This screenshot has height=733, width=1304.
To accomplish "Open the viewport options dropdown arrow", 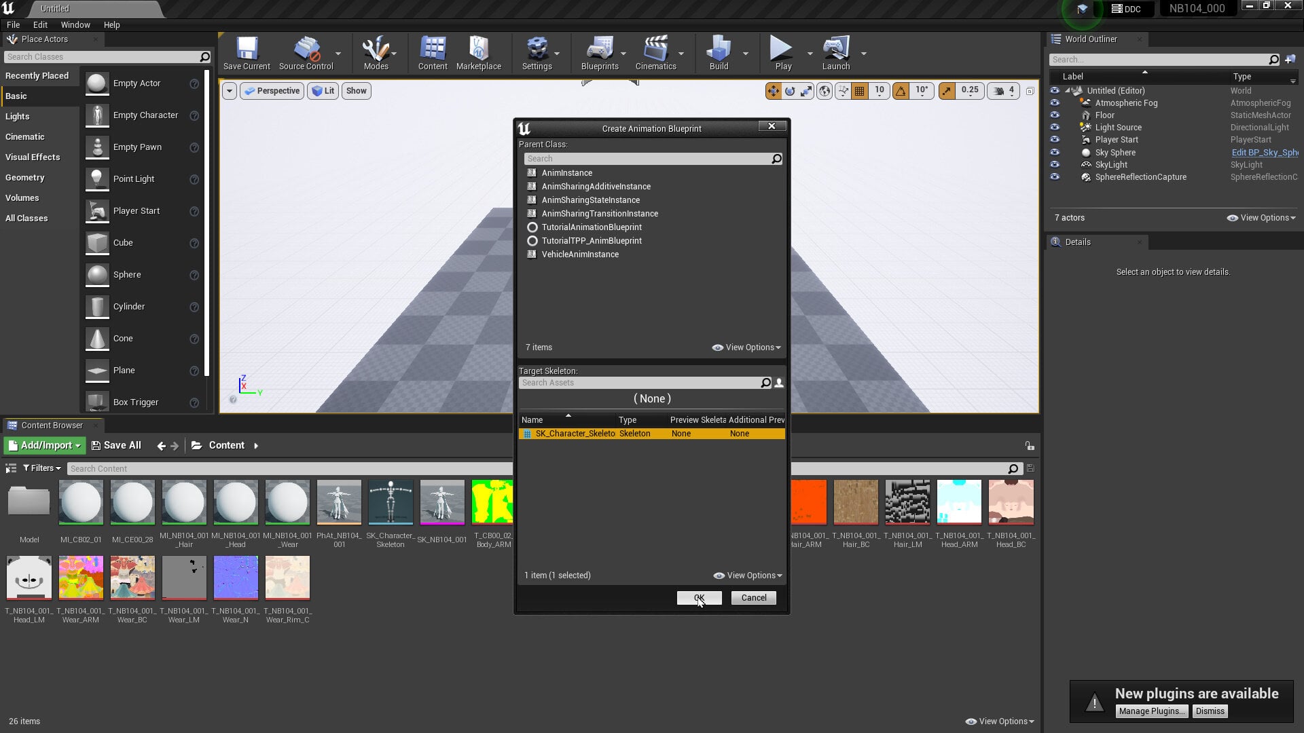I will pos(230,91).
